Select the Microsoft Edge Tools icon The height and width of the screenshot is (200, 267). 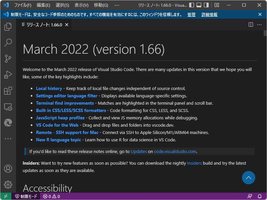click(7, 122)
